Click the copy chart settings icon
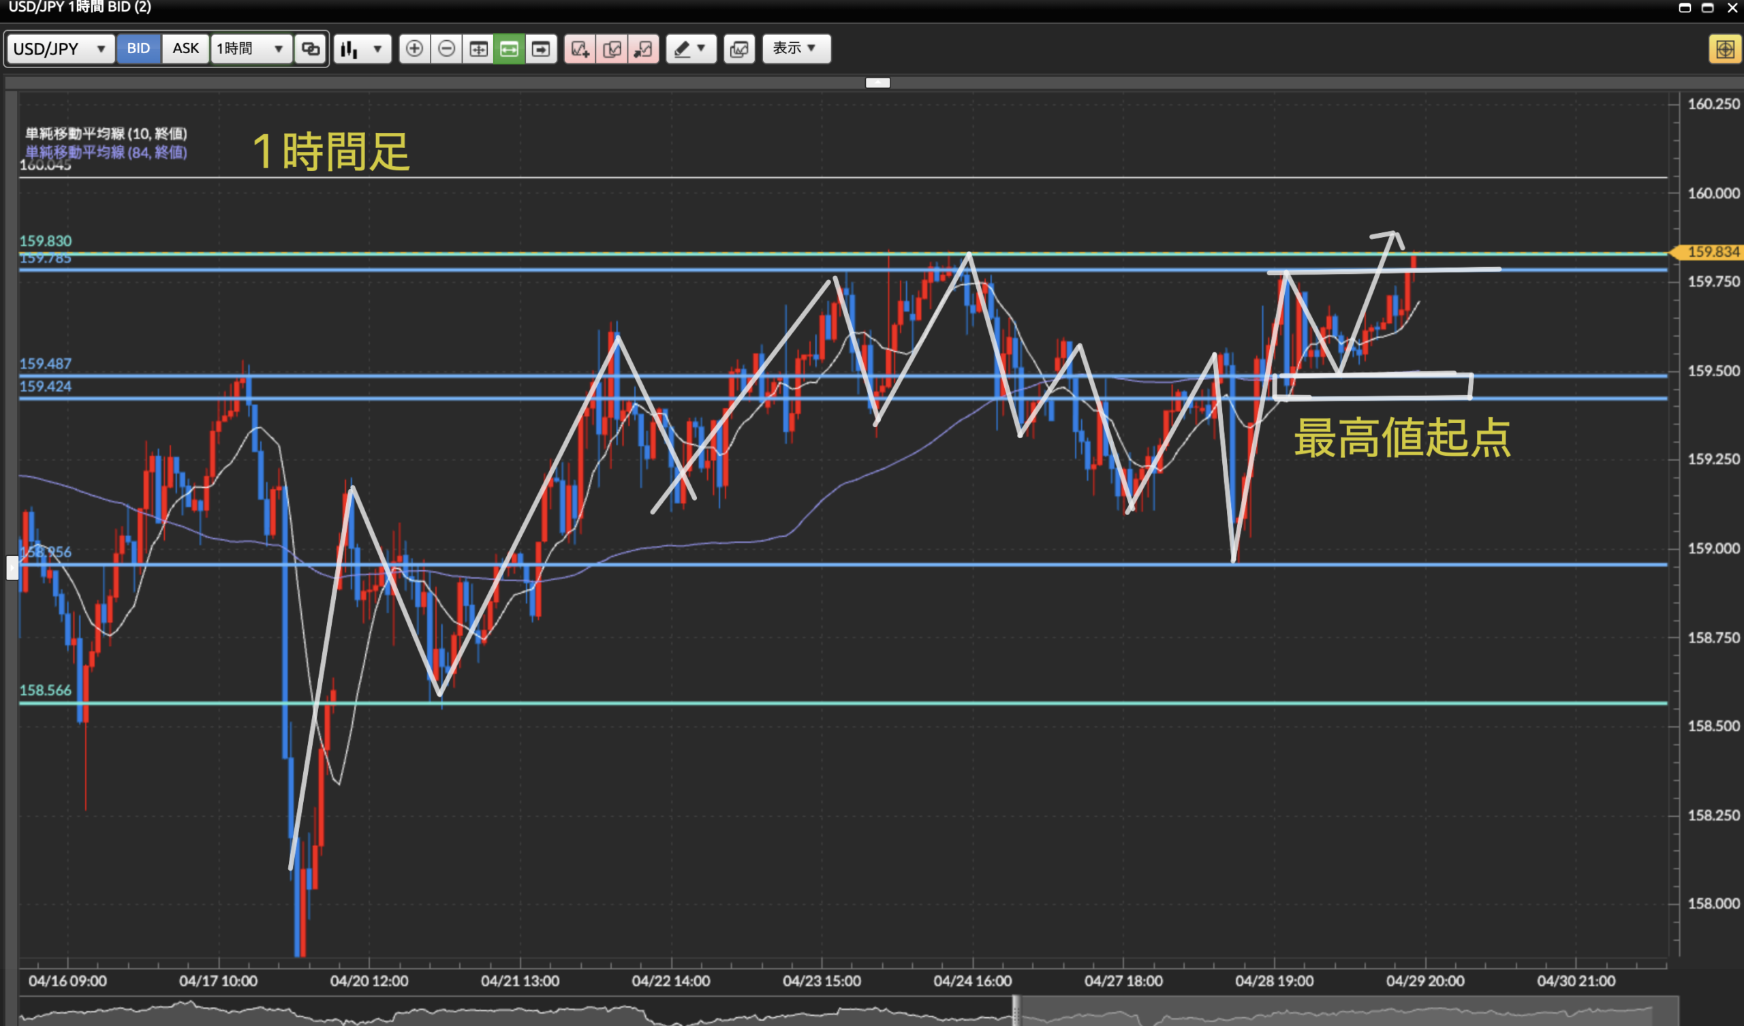The height and width of the screenshot is (1026, 1744). (x=612, y=48)
